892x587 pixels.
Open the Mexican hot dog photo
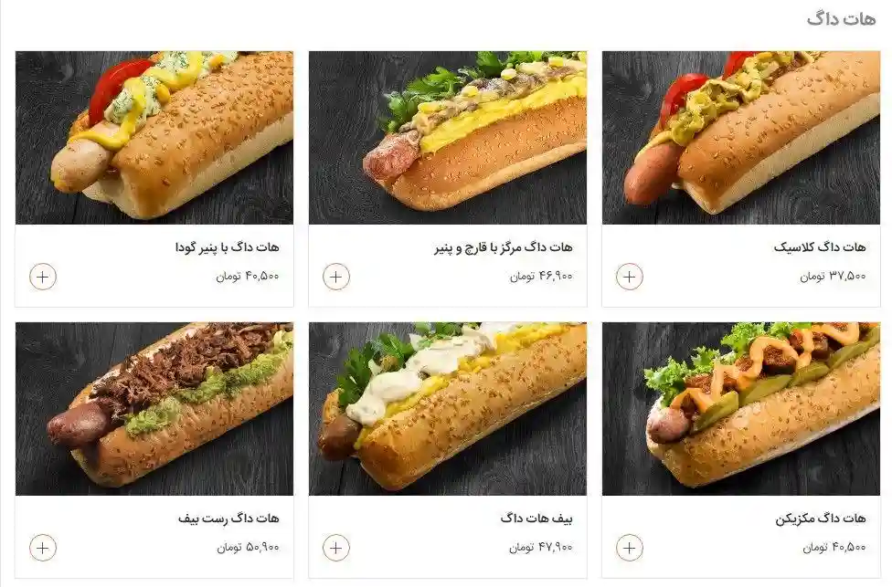pyautogui.click(x=740, y=409)
